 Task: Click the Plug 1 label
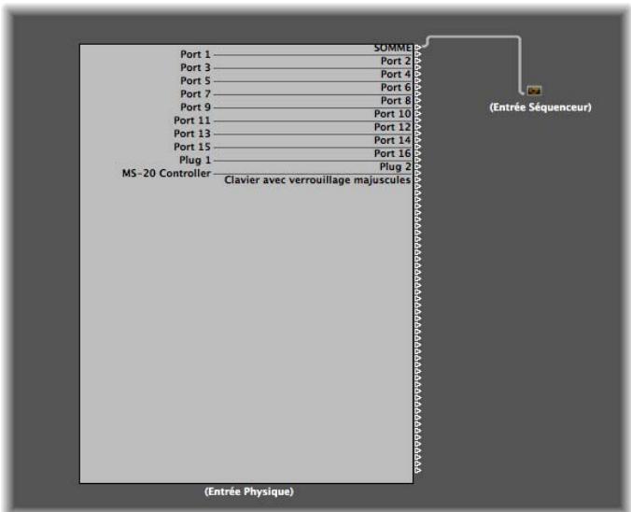click(195, 160)
